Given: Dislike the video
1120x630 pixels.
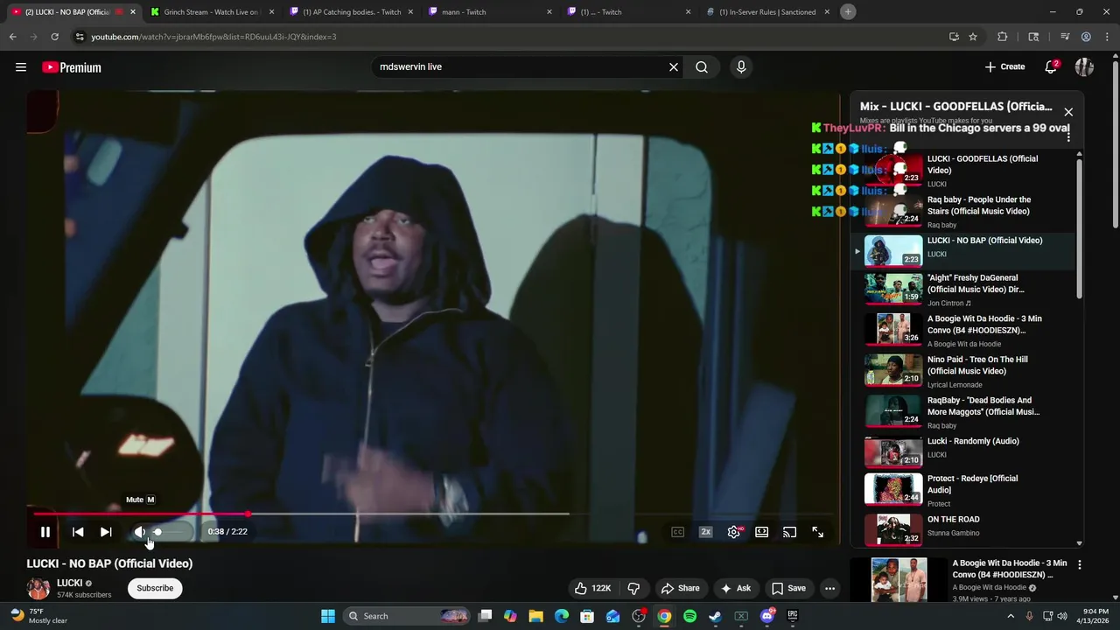Looking at the screenshot, I should (634, 588).
